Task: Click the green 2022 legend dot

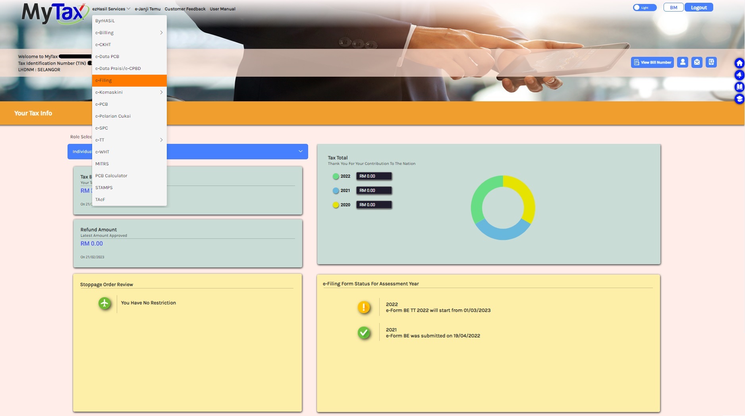Action: [336, 176]
